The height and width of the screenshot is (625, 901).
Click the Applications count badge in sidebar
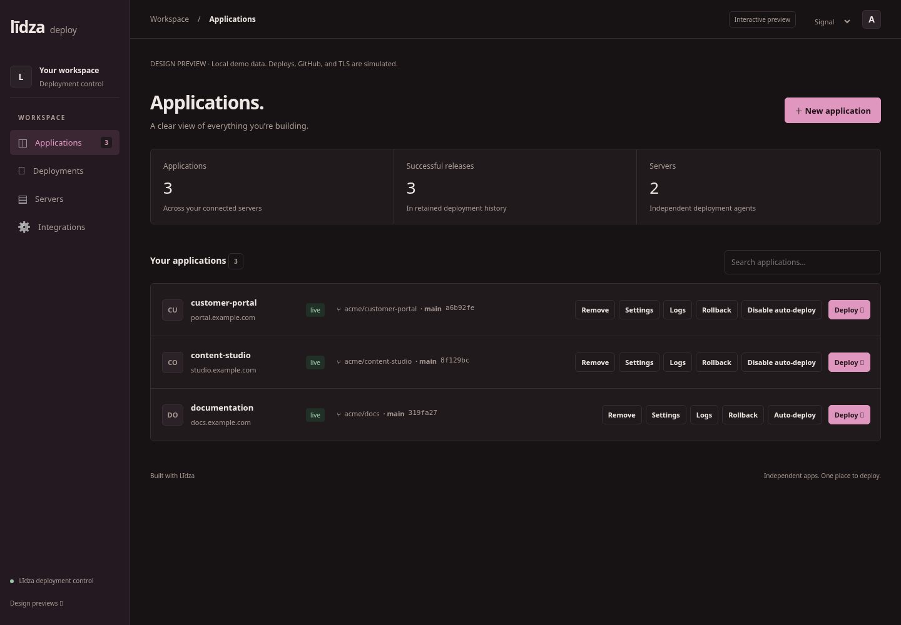click(106, 142)
